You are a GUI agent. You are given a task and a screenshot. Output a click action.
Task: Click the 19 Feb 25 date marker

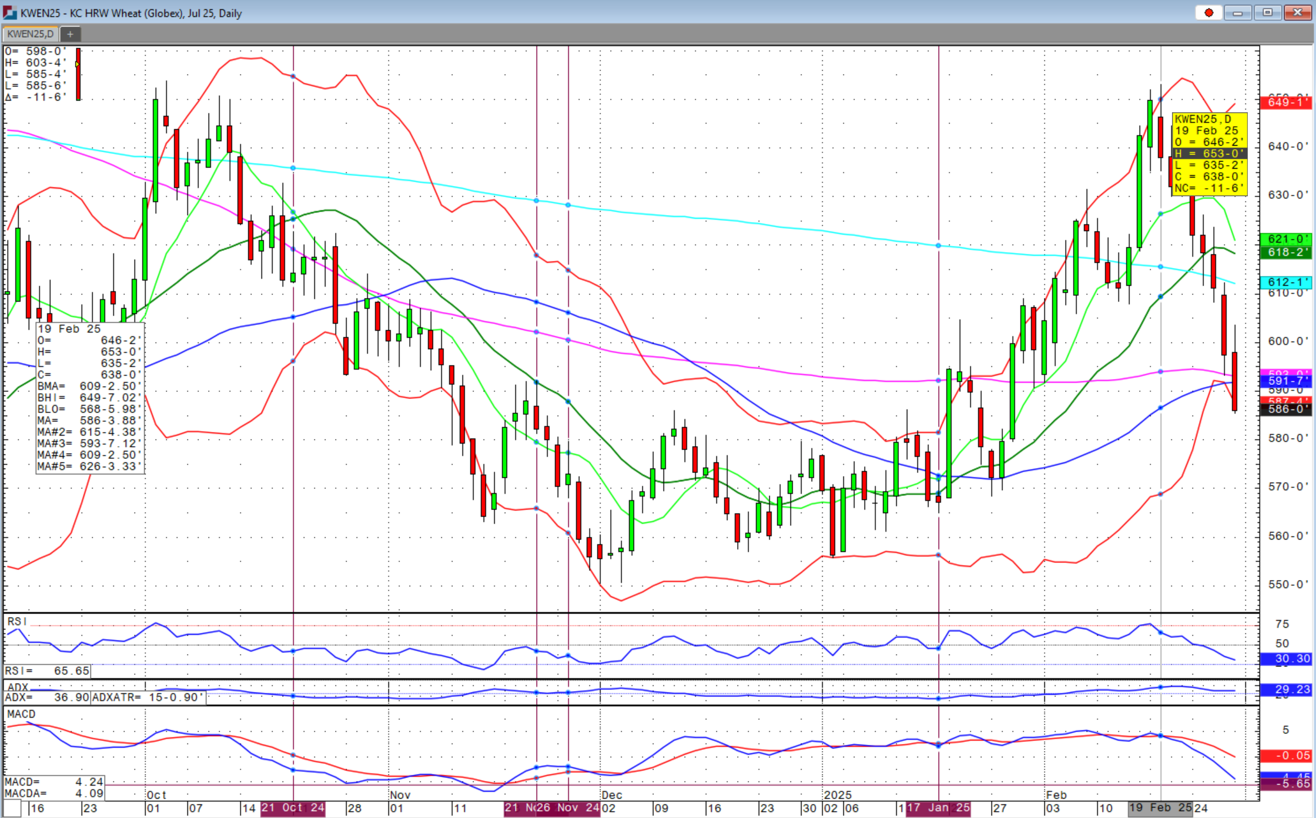point(1160,808)
